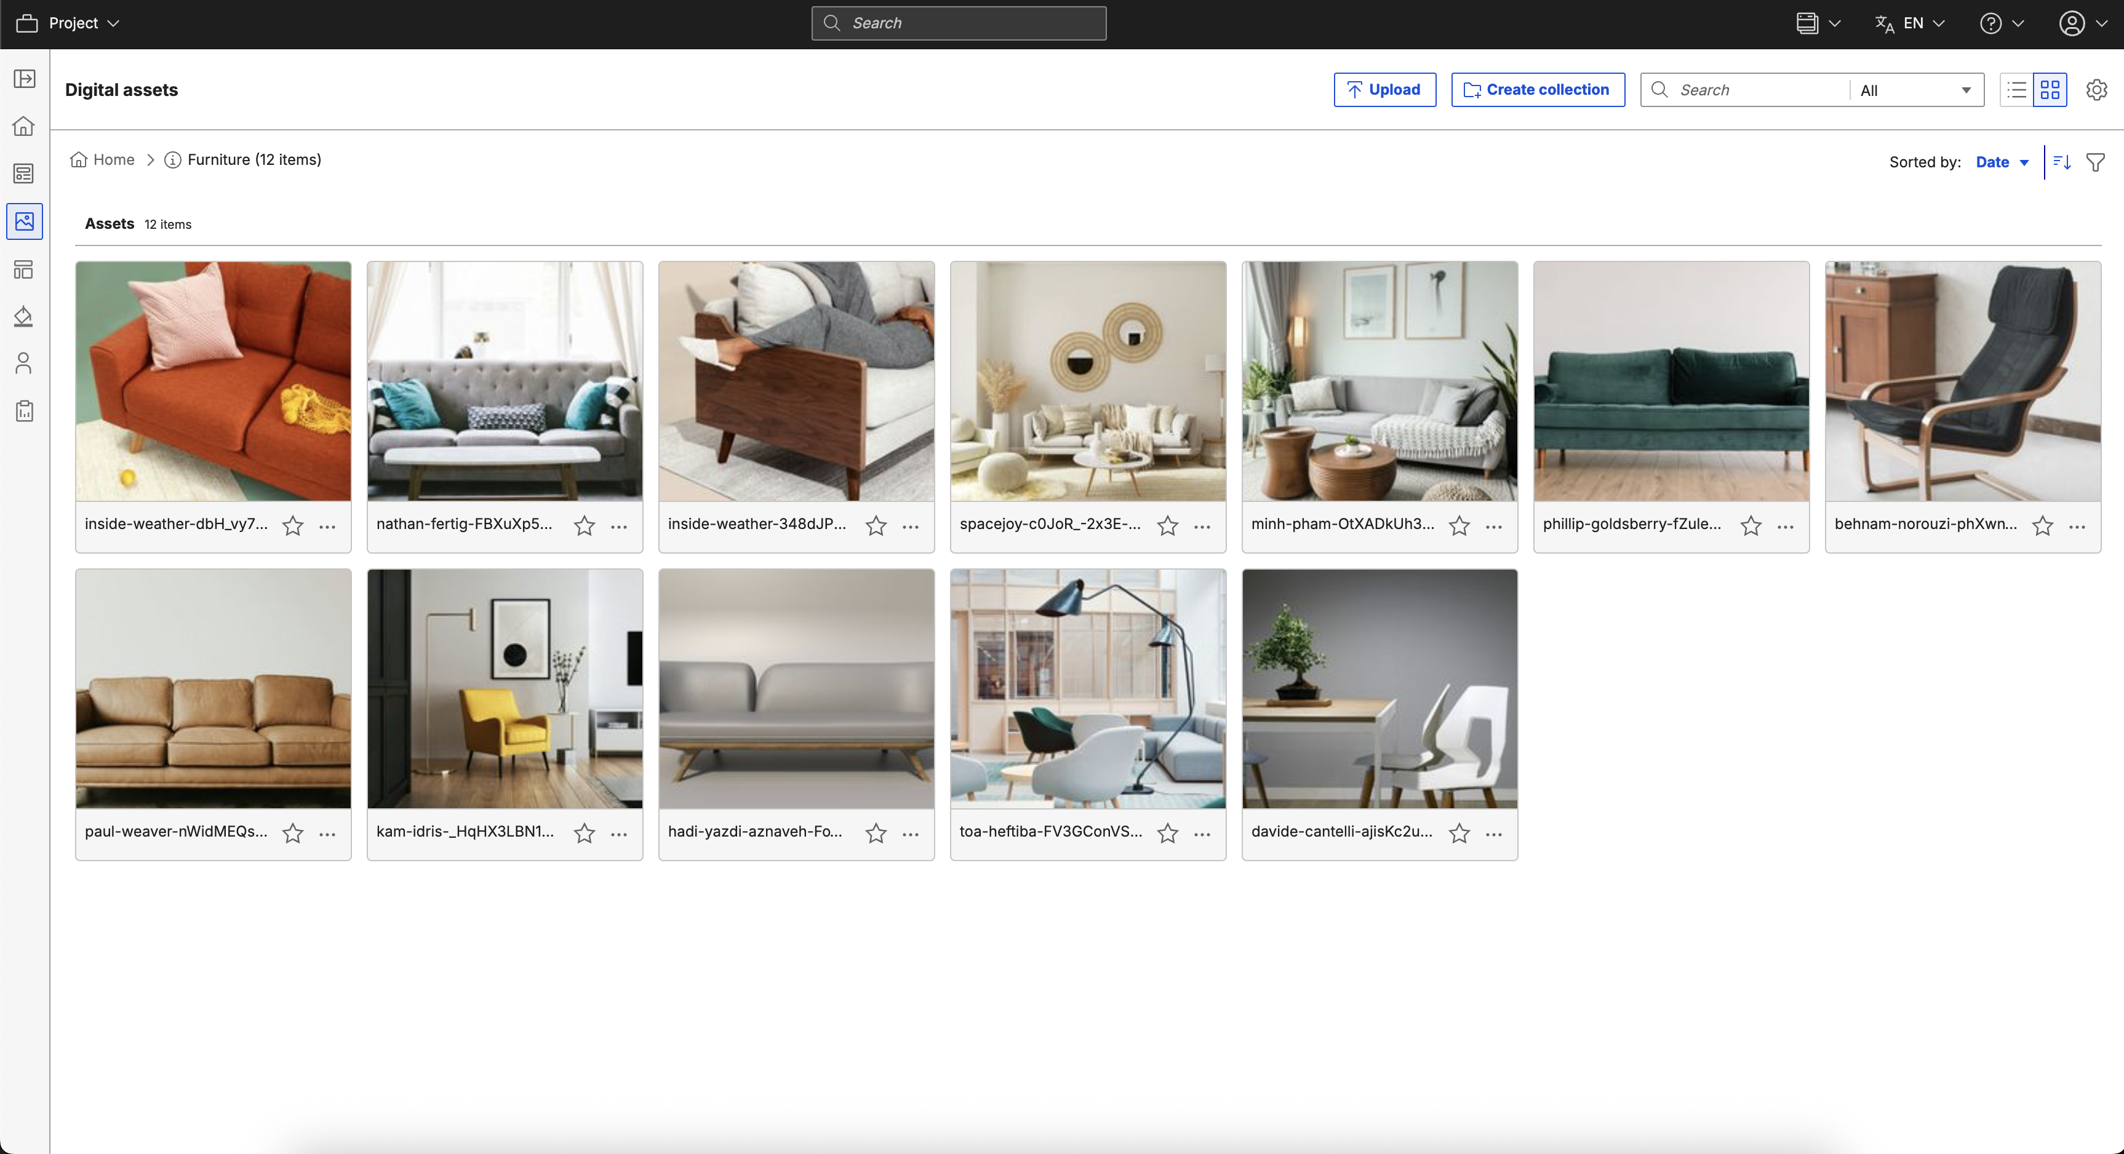Open the Home icon in sidebar

[x=24, y=126]
